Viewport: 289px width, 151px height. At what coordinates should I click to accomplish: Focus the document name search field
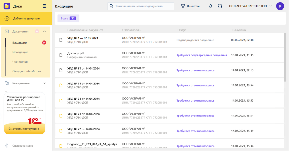click(x=143, y=6)
